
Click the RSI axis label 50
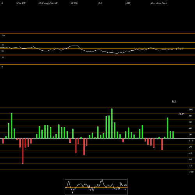point(3,51)
